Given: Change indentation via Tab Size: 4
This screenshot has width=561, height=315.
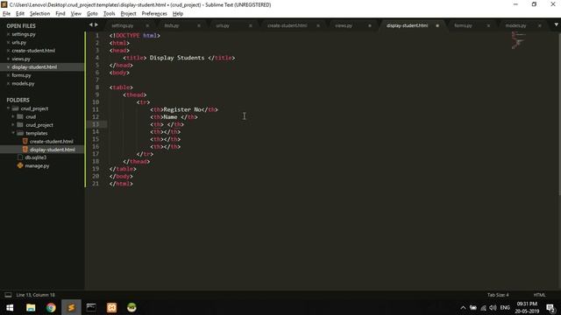Looking at the screenshot, I should click(498, 295).
